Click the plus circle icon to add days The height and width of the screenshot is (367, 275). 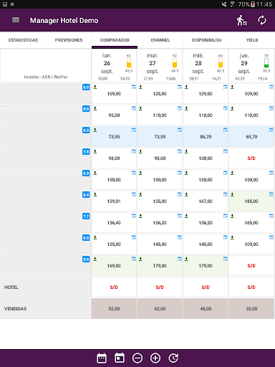tap(155, 358)
